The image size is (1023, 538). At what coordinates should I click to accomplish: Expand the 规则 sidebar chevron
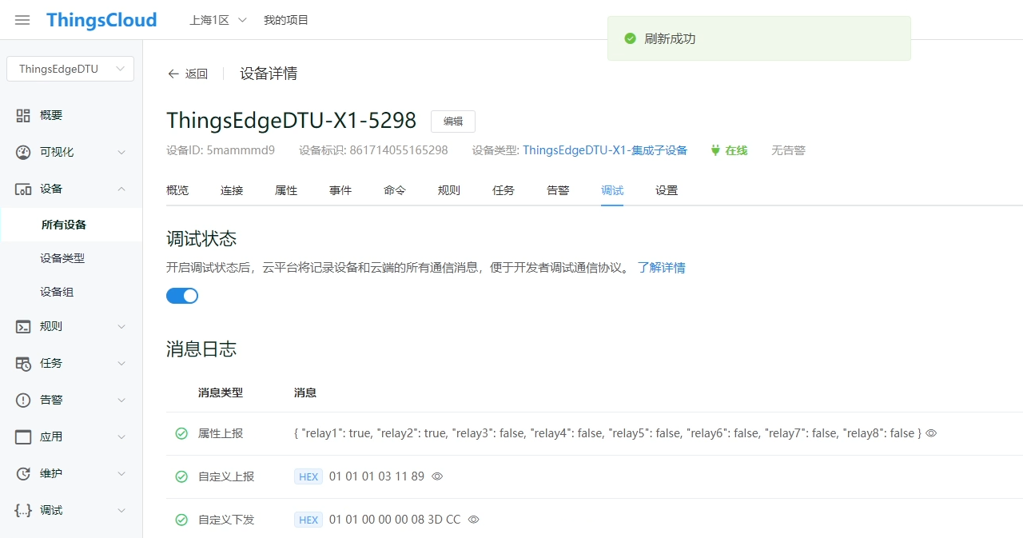(x=121, y=326)
